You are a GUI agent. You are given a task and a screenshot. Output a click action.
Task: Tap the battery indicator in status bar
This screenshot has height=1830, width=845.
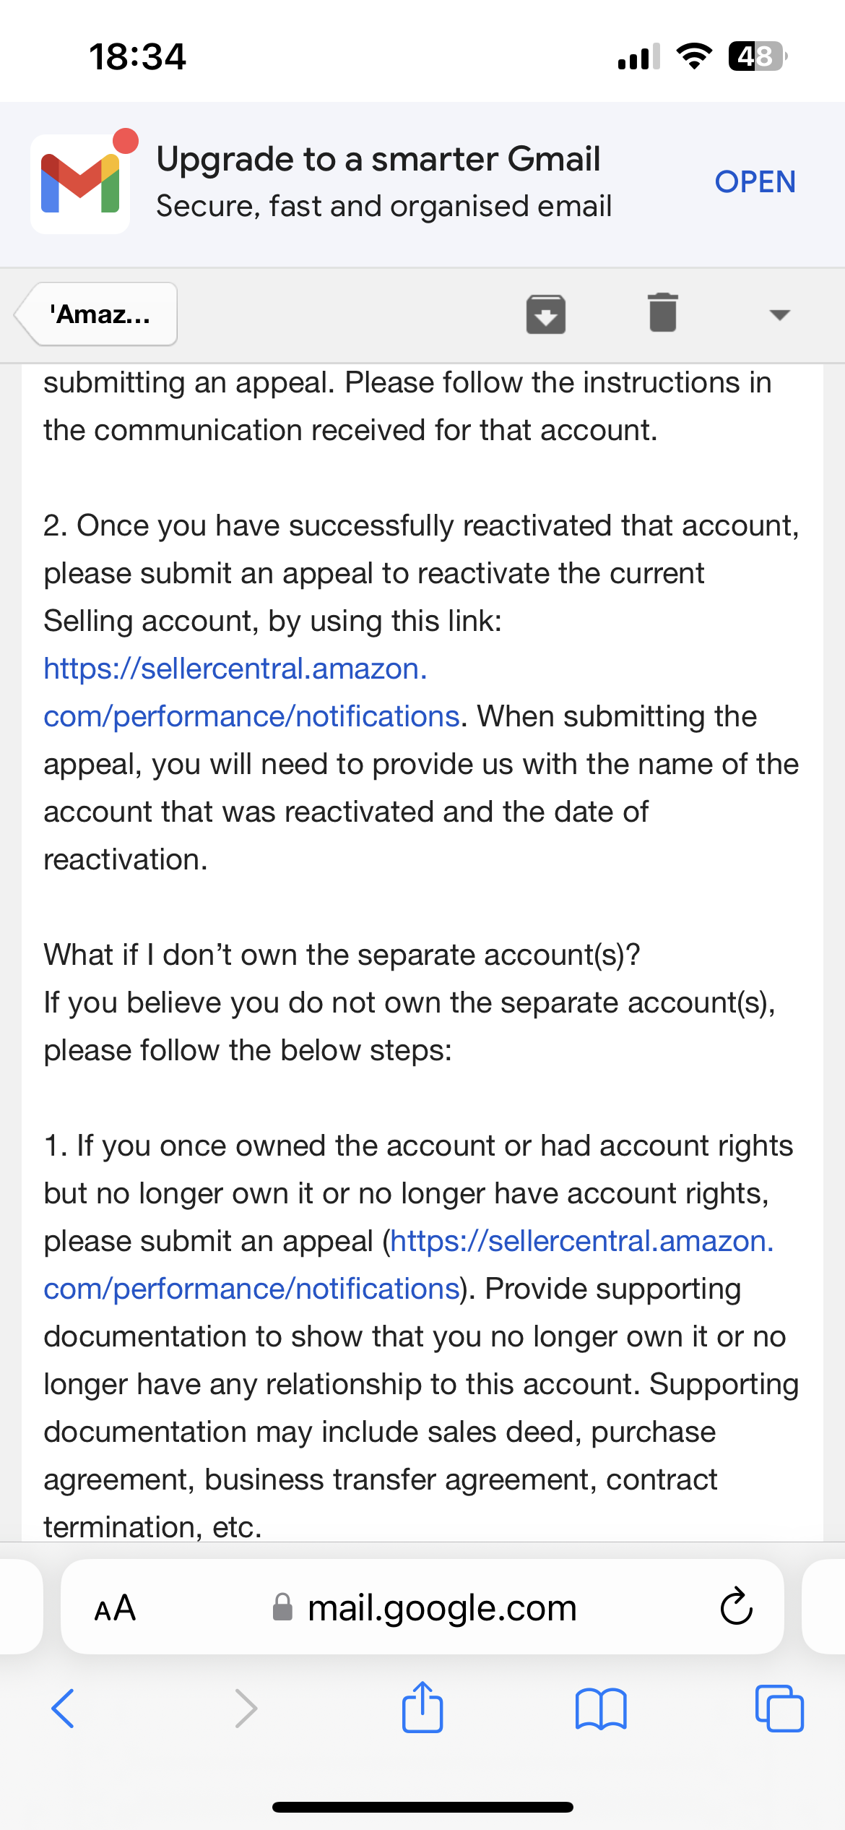(758, 56)
